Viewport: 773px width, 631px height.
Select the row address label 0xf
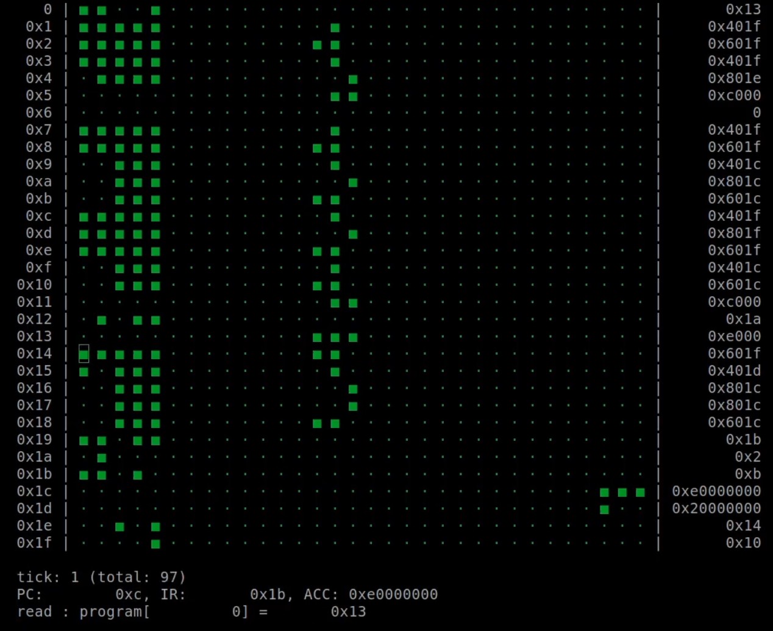click(x=39, y=268)
